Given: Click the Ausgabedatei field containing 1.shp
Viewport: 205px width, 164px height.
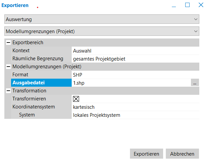Looking at the screenshot, I should click(x=131, y=83).
